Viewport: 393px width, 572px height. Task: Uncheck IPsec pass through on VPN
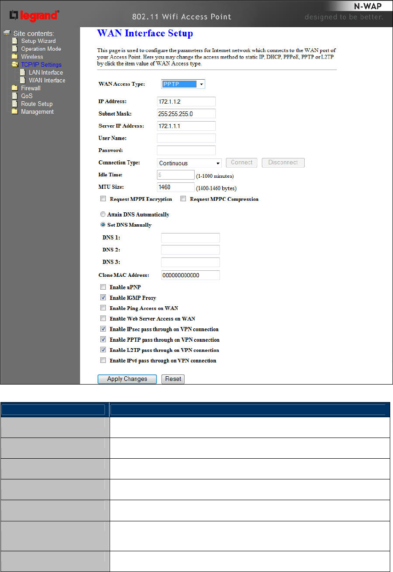coord(103,329)
